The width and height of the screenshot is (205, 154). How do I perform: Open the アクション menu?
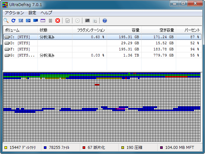14,13
